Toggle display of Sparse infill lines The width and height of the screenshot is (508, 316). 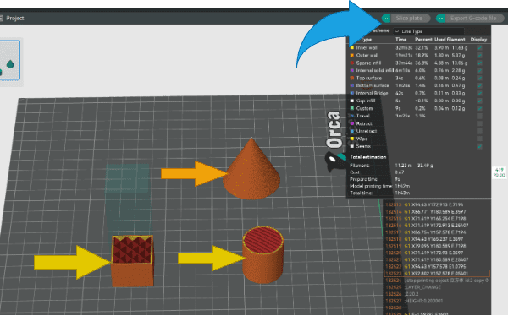(x=479, y=63)
